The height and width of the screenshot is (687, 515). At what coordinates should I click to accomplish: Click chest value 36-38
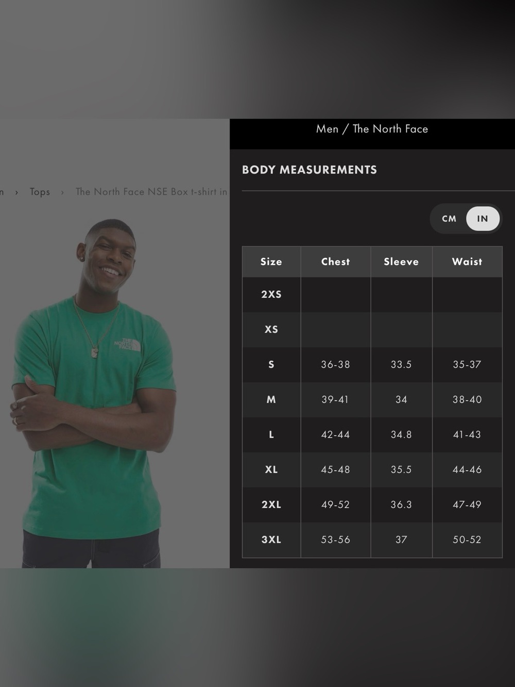tap(336, 364)
